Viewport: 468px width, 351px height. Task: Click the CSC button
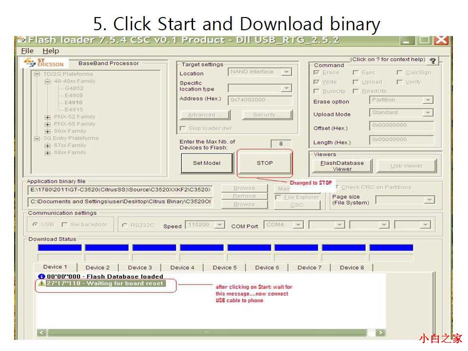coord(297,205)
